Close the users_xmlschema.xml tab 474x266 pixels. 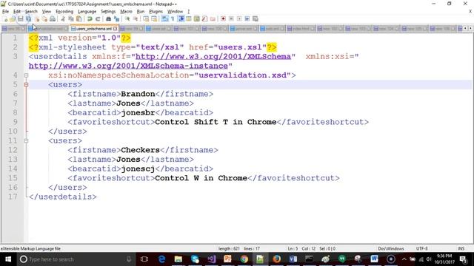coord(116,29)
